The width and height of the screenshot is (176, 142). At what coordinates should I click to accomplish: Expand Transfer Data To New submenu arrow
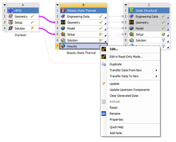(156, 76)
